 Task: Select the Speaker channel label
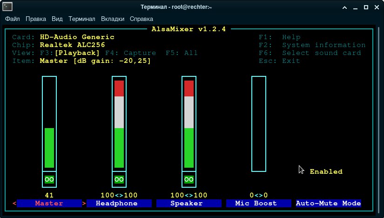pyautogui.click(x=189, y=203)
